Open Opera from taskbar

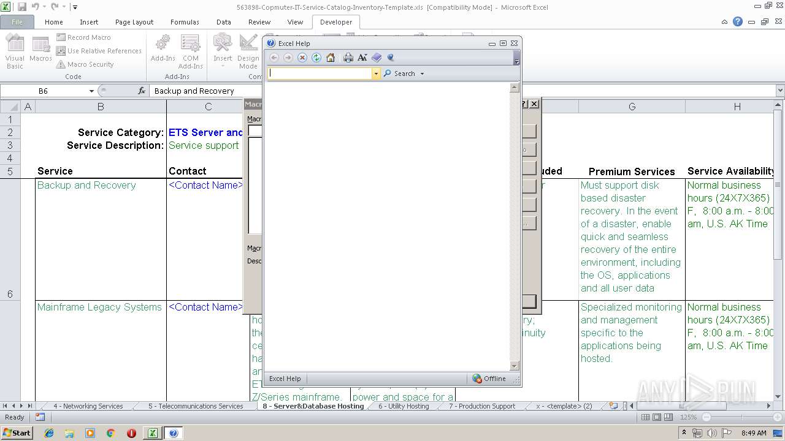pyautogui.click(x=131, y=433)
